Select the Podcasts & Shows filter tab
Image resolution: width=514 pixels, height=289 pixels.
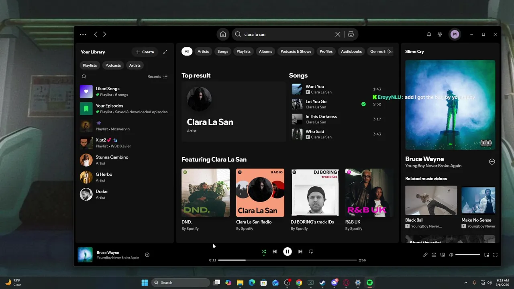[x=296, y=51]
